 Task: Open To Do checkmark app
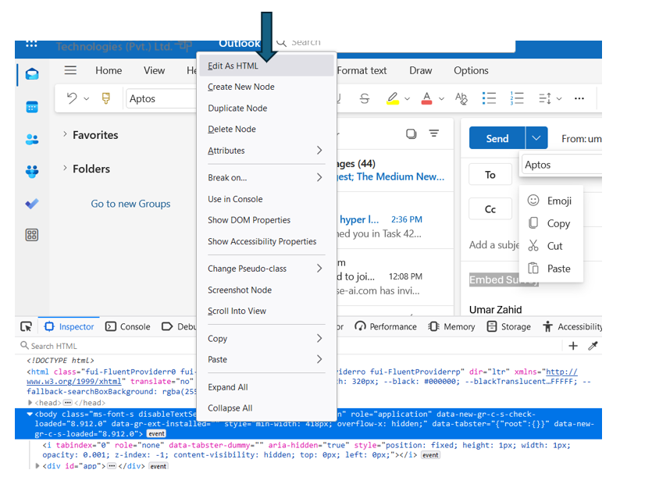32,204
